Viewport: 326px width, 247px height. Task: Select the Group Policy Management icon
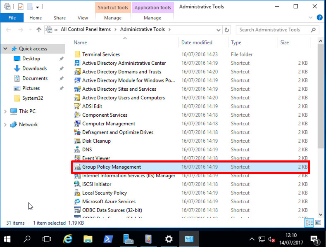coord(77,167)
